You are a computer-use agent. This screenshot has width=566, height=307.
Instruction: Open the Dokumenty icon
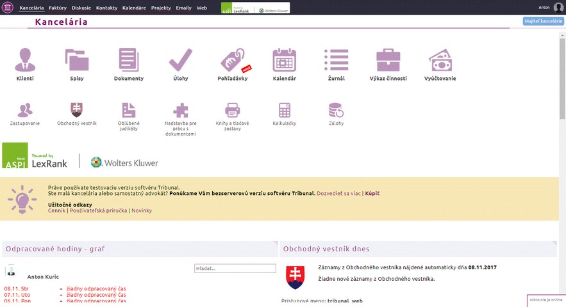[129, 60]
